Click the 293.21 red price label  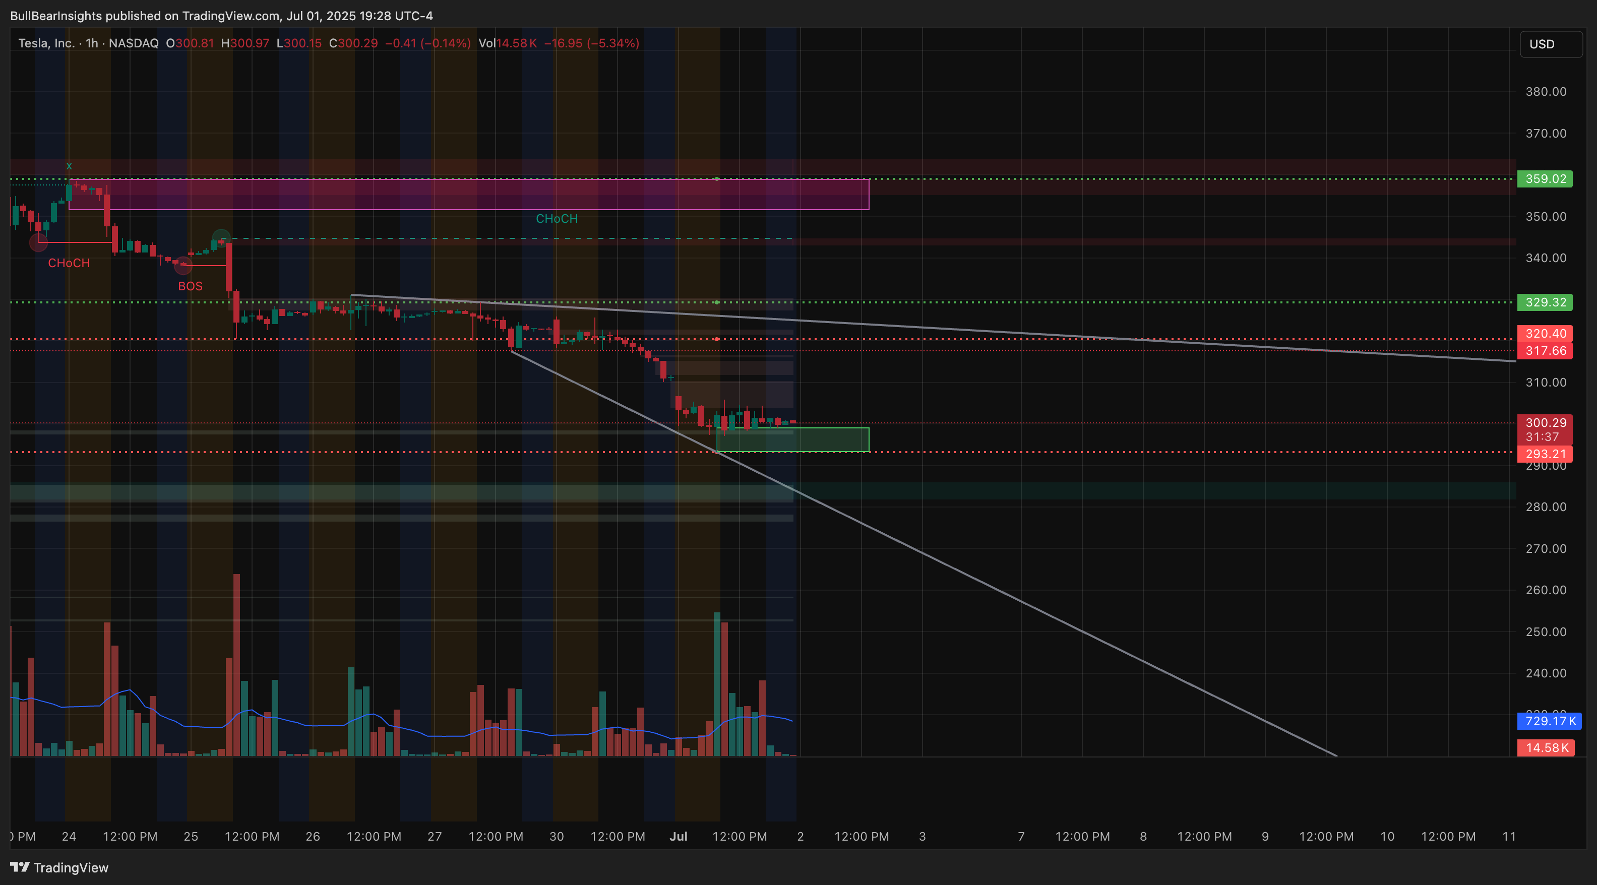coord(1544,454)
